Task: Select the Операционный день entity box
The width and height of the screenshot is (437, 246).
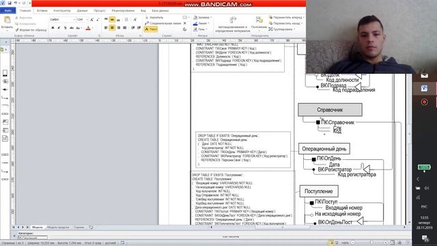Action: coord(324,149)
